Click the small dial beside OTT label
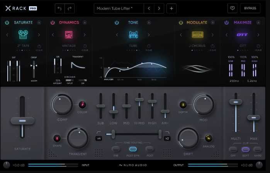270x173 pixels. 258,46
